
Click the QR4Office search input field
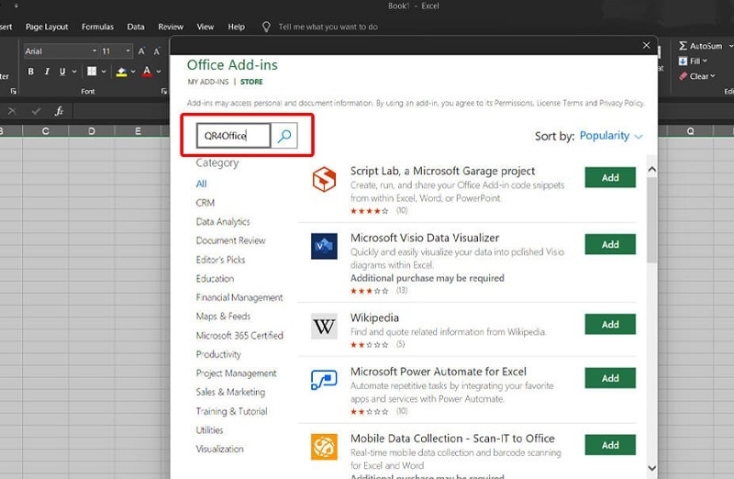click(x=233, y=137)
